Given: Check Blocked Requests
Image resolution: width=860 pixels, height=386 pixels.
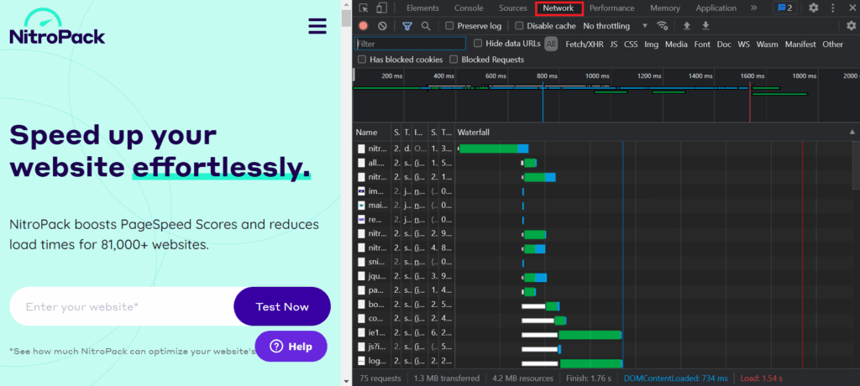Looking at the screenshot, I should pos(454,60).
